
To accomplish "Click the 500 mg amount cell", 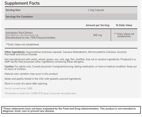I will pyautogui.click(x=98, y=35).
